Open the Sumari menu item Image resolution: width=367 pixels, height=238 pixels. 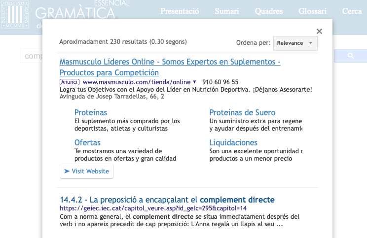tap(227, 11)
